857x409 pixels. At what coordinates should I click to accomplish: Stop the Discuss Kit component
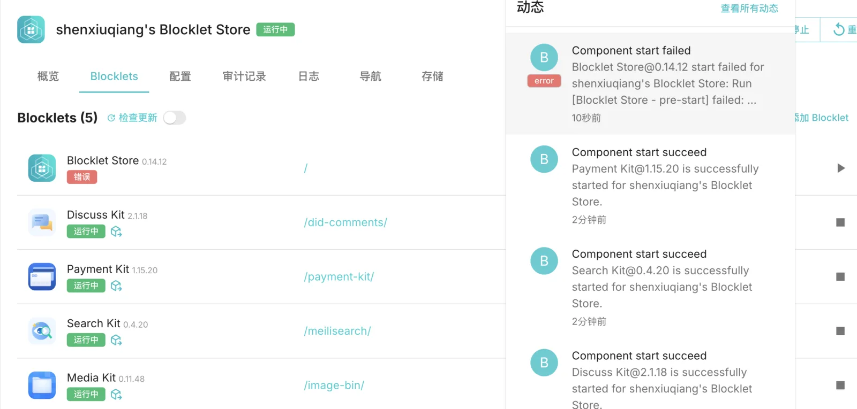(840, 222)
